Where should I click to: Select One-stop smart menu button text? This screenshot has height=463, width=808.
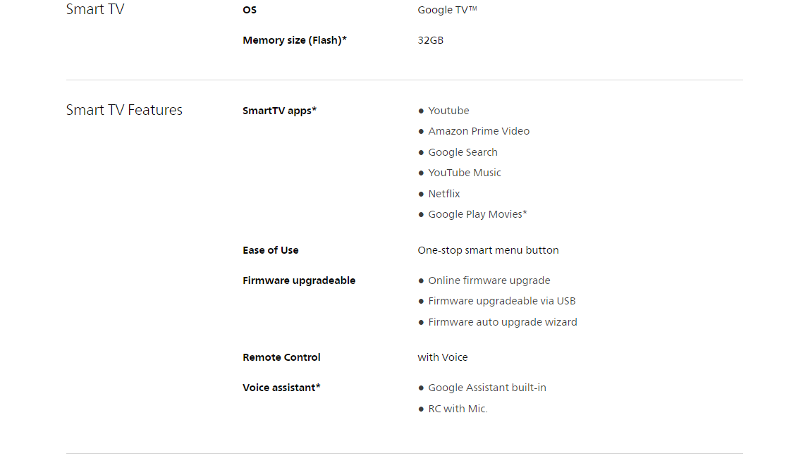coord(488,250)
